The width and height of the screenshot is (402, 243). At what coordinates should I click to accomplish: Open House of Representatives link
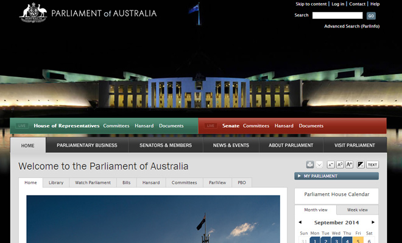[x=66, y=126]
